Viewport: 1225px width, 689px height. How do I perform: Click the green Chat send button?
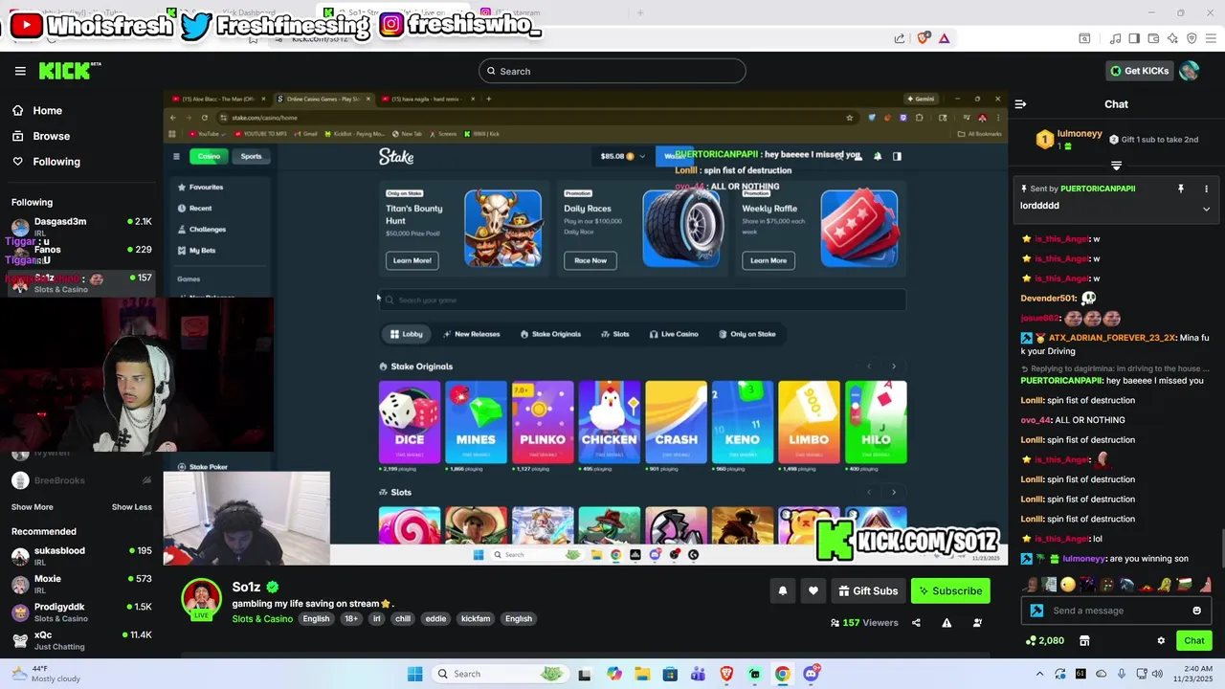pyautogui.click(x=1194, y=640)
